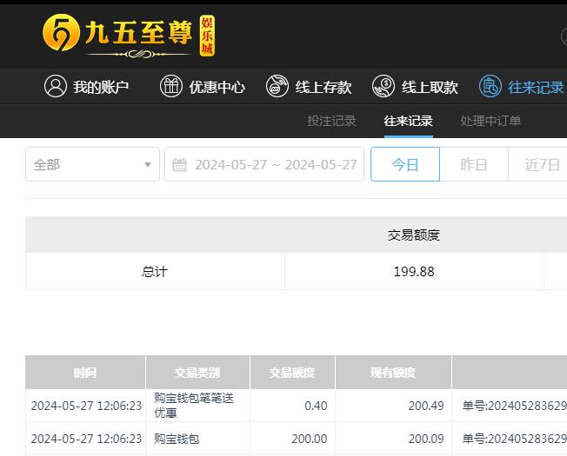This screenshot has width=567, height=456.
Task: Click timestamp in the 200.00 购宝钱包 row
Action: (x=86, y=439)
